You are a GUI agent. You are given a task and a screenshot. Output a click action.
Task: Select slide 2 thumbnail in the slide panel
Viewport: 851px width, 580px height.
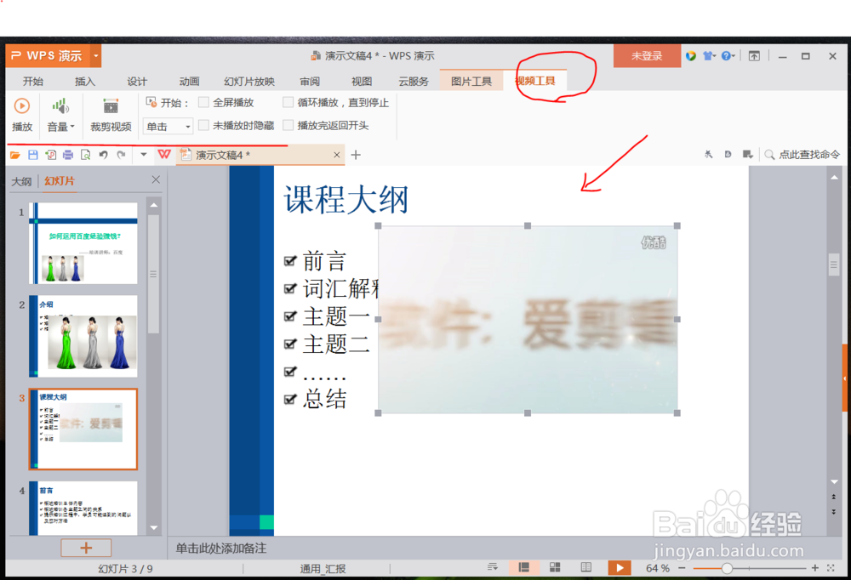point(83,337)
